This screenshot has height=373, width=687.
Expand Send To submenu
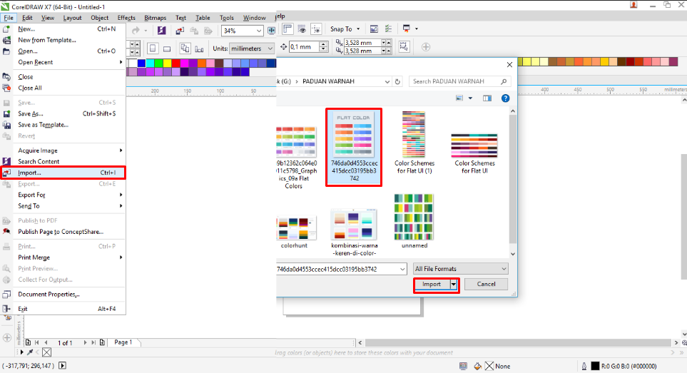[x=63, y=206]
